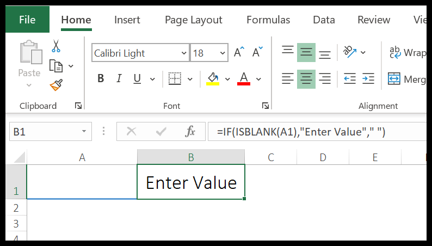Toggle Bold formatting
The width and height of the screenshot is (432, 246).
tap(101, 79)
